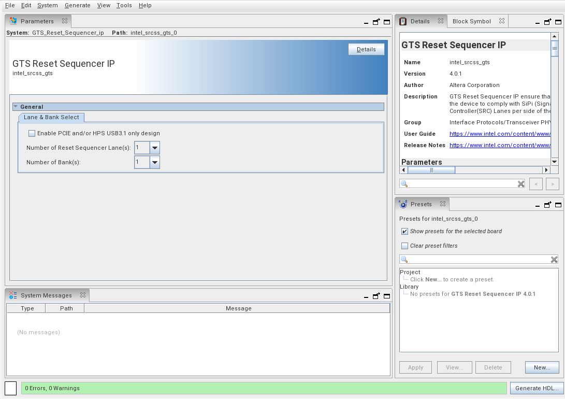Go to previous search result in Details

pos(536,184)
